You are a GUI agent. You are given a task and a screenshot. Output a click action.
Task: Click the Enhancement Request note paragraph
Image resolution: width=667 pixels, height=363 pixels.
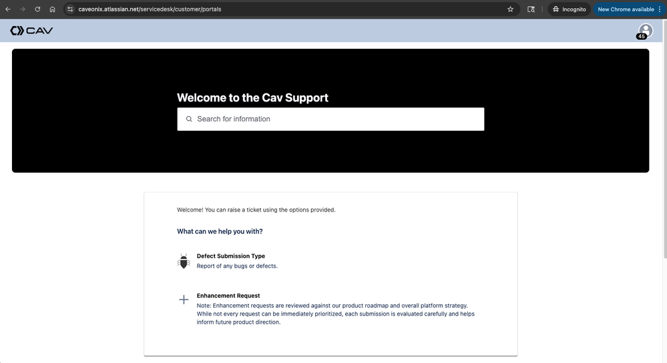coord(335,314)
